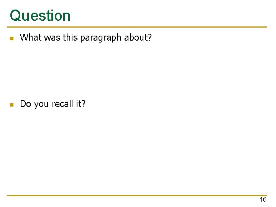Click "it?" at end of second bullet
Viewport: 276px width, 207px height.
80,103
